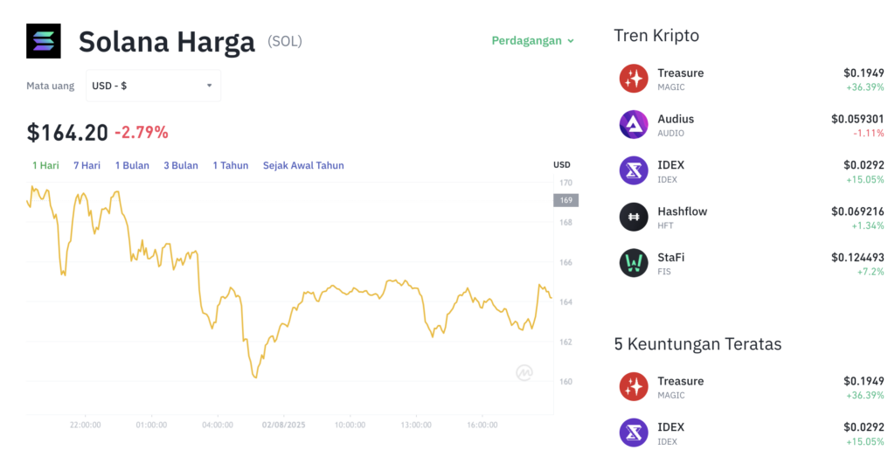895x457 pixels.
Task: Click the 169 price marker on axis
Action: tap(565, 200)
